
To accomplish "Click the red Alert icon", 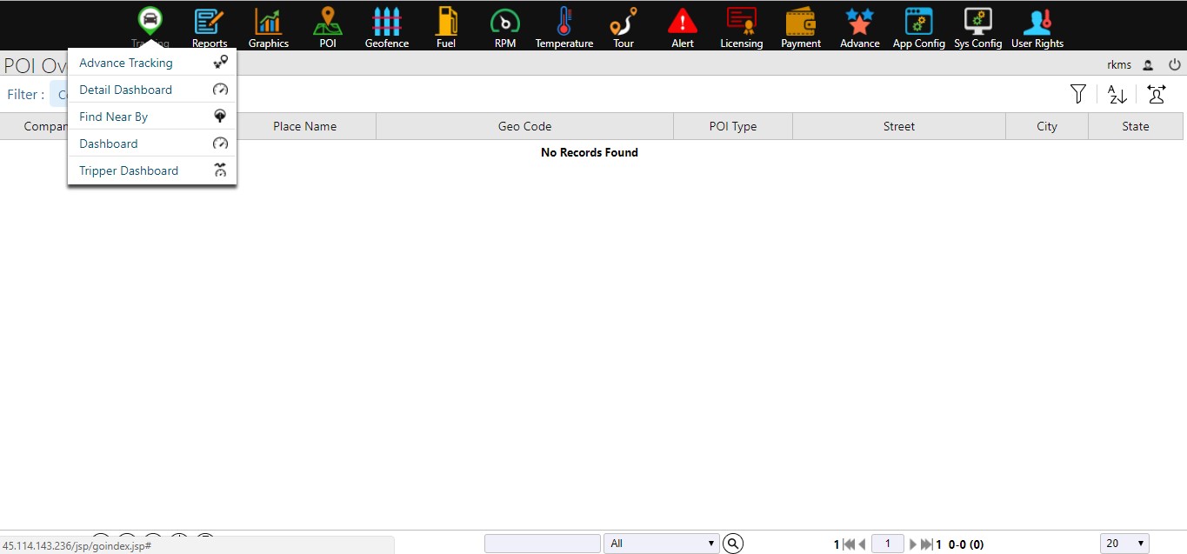I will coord(682,23).
